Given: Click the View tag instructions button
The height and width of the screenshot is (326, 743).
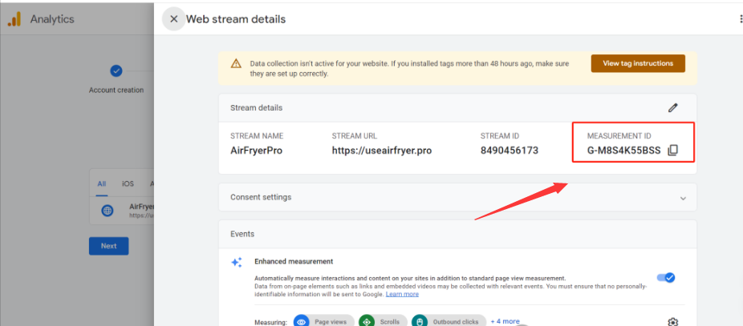Looking at the screenshot, I should click(637, 63).
